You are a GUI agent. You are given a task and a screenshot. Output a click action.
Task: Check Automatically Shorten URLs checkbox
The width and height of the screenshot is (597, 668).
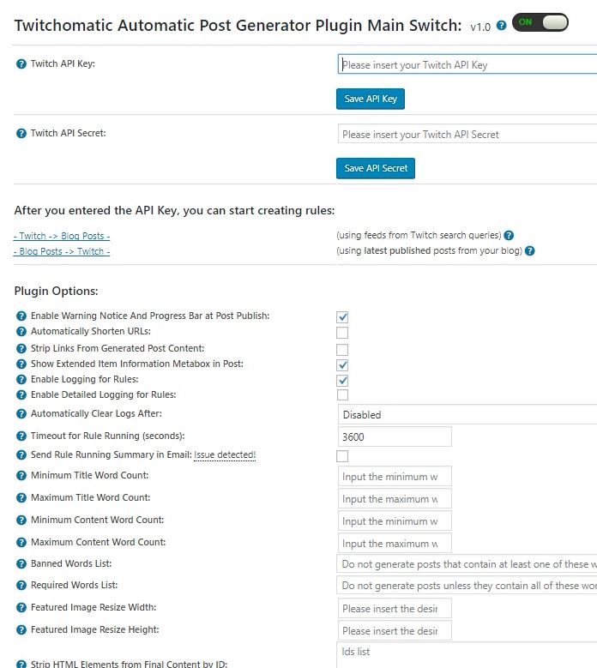coord(342,333)
